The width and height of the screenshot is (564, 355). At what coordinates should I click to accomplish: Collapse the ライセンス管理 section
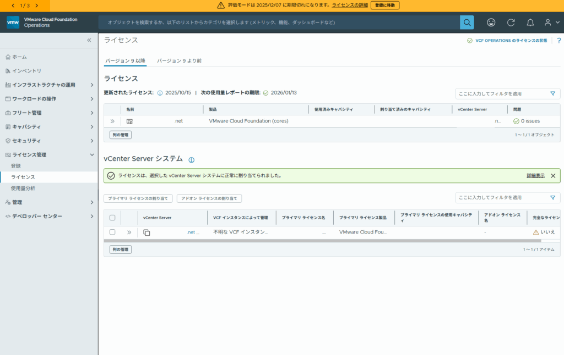coord(91,155)
